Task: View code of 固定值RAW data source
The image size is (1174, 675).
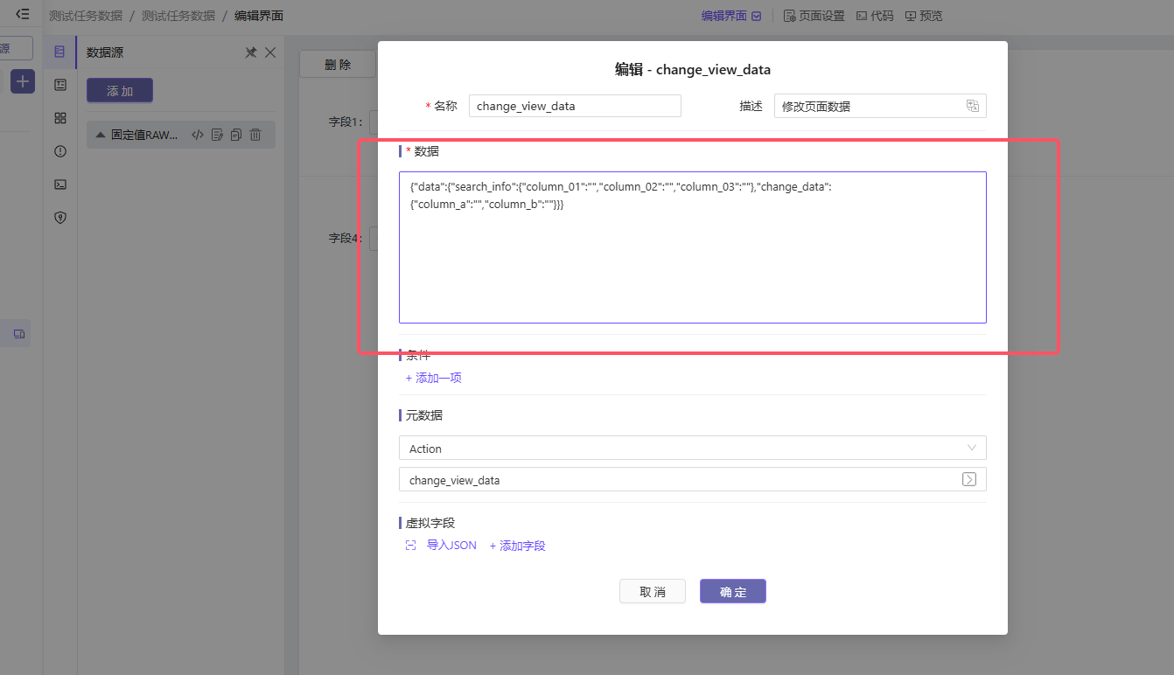Action: [x=198, y=135]
